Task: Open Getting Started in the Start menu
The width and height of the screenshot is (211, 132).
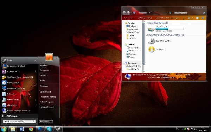Action: coord(19,99)
